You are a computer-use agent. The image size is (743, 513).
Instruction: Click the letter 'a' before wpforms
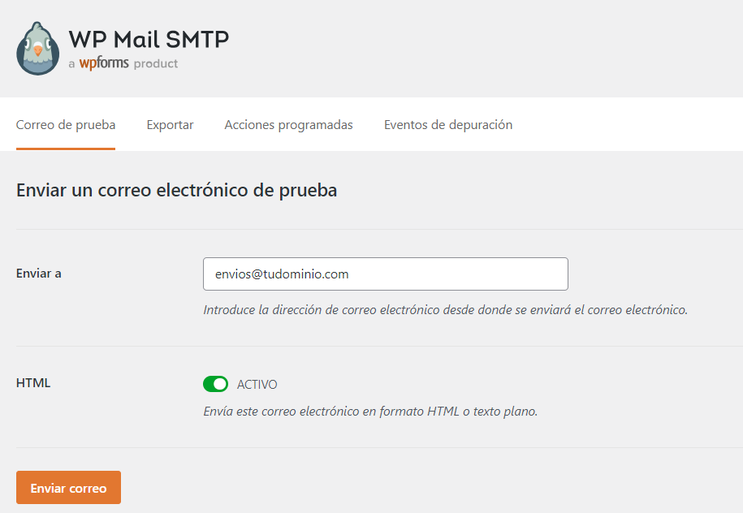tap(72, 64)
